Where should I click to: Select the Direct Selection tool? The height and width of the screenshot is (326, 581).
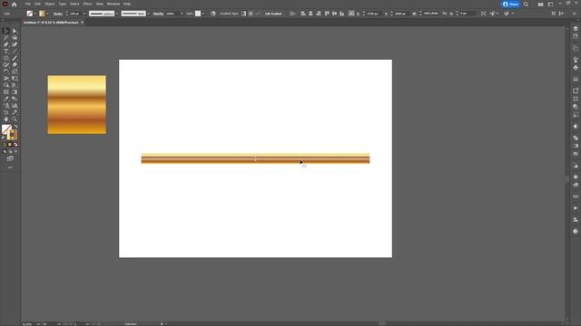pyautogui.click(x=15, y=31)
